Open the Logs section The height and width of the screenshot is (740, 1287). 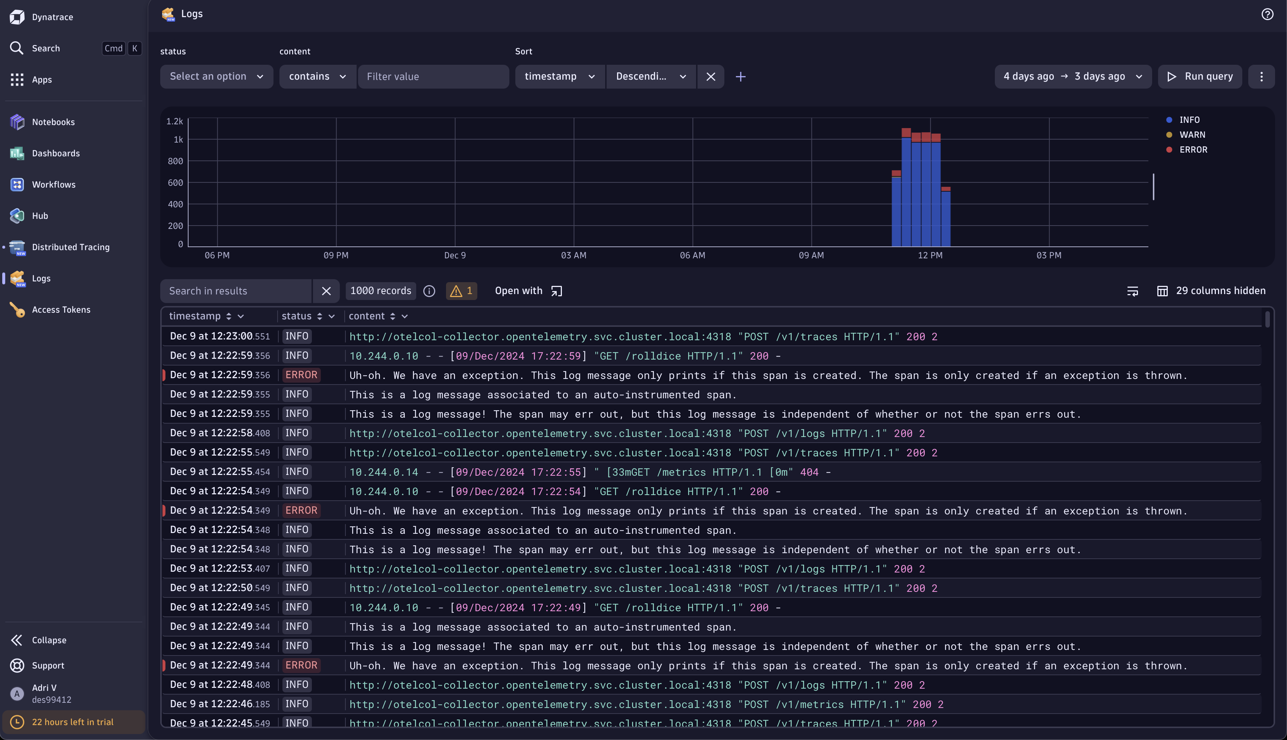click(x=41, y=278)
